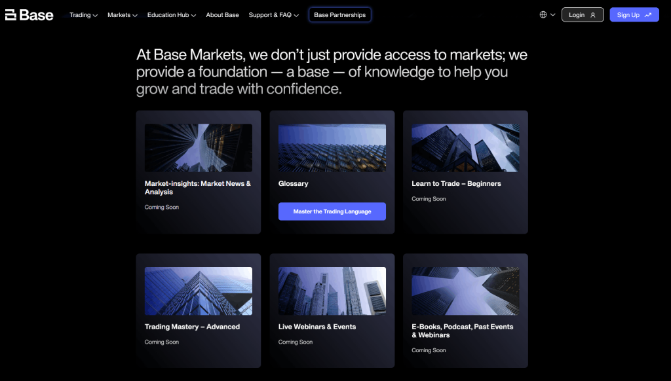This screenshot has height=381, width=671.
Task: Click Master the Trading Language button
Action: pyautogui.click(x=332, y=211)
